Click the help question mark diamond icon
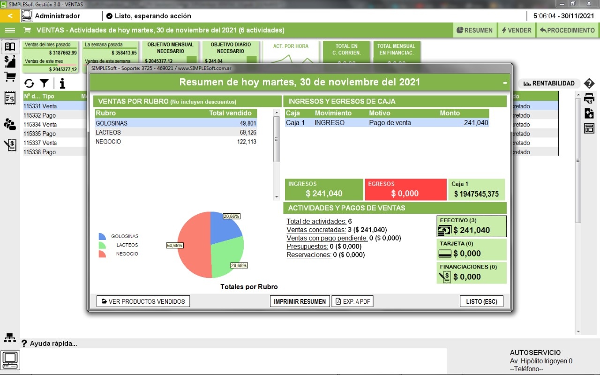The image size is (600, 375). click(589, 83)
